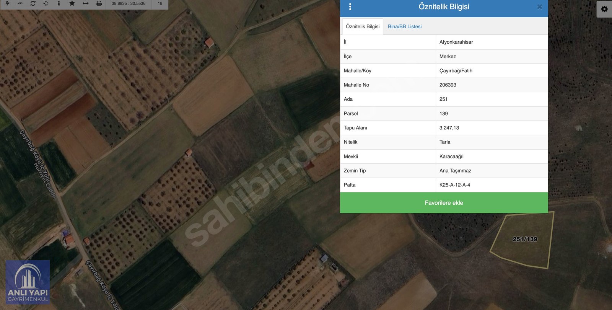Click the Tapu Alanı label

pos(355,128)
